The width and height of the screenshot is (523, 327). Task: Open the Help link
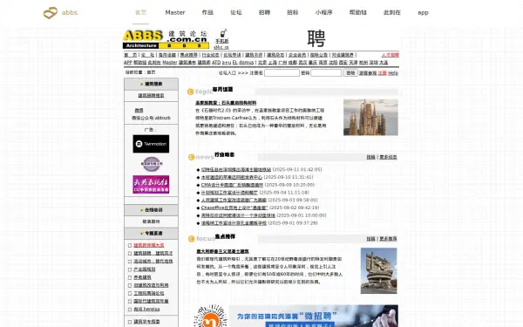coord(393,72)
